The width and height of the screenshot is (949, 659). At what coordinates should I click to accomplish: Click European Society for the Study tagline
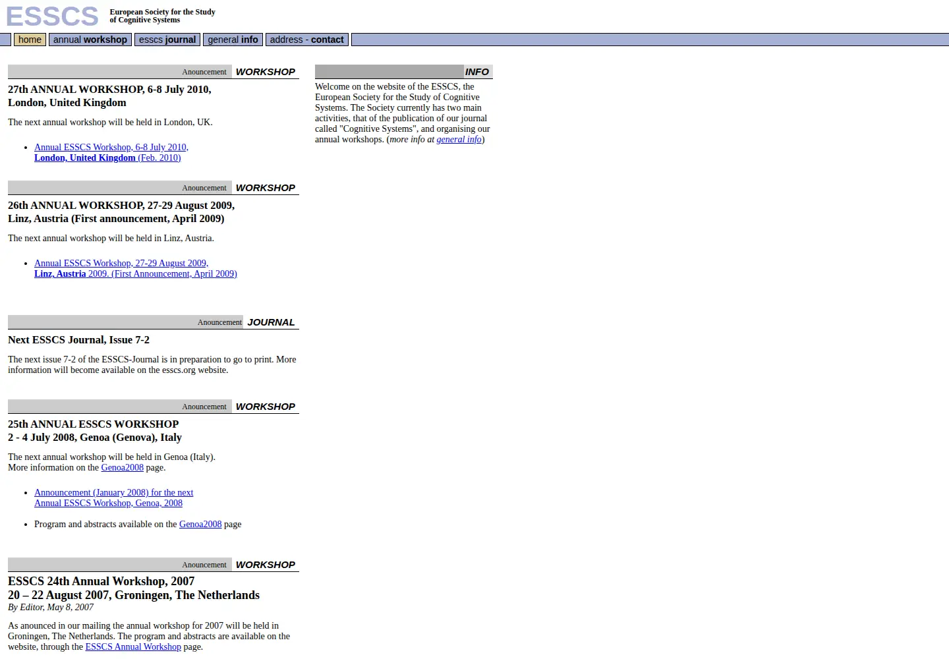point(162,16)
